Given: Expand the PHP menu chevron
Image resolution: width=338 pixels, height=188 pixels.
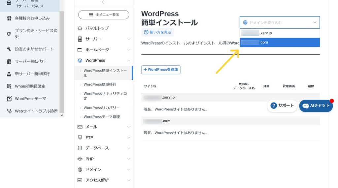Looking at the screenshot, I should pos(129,159).
